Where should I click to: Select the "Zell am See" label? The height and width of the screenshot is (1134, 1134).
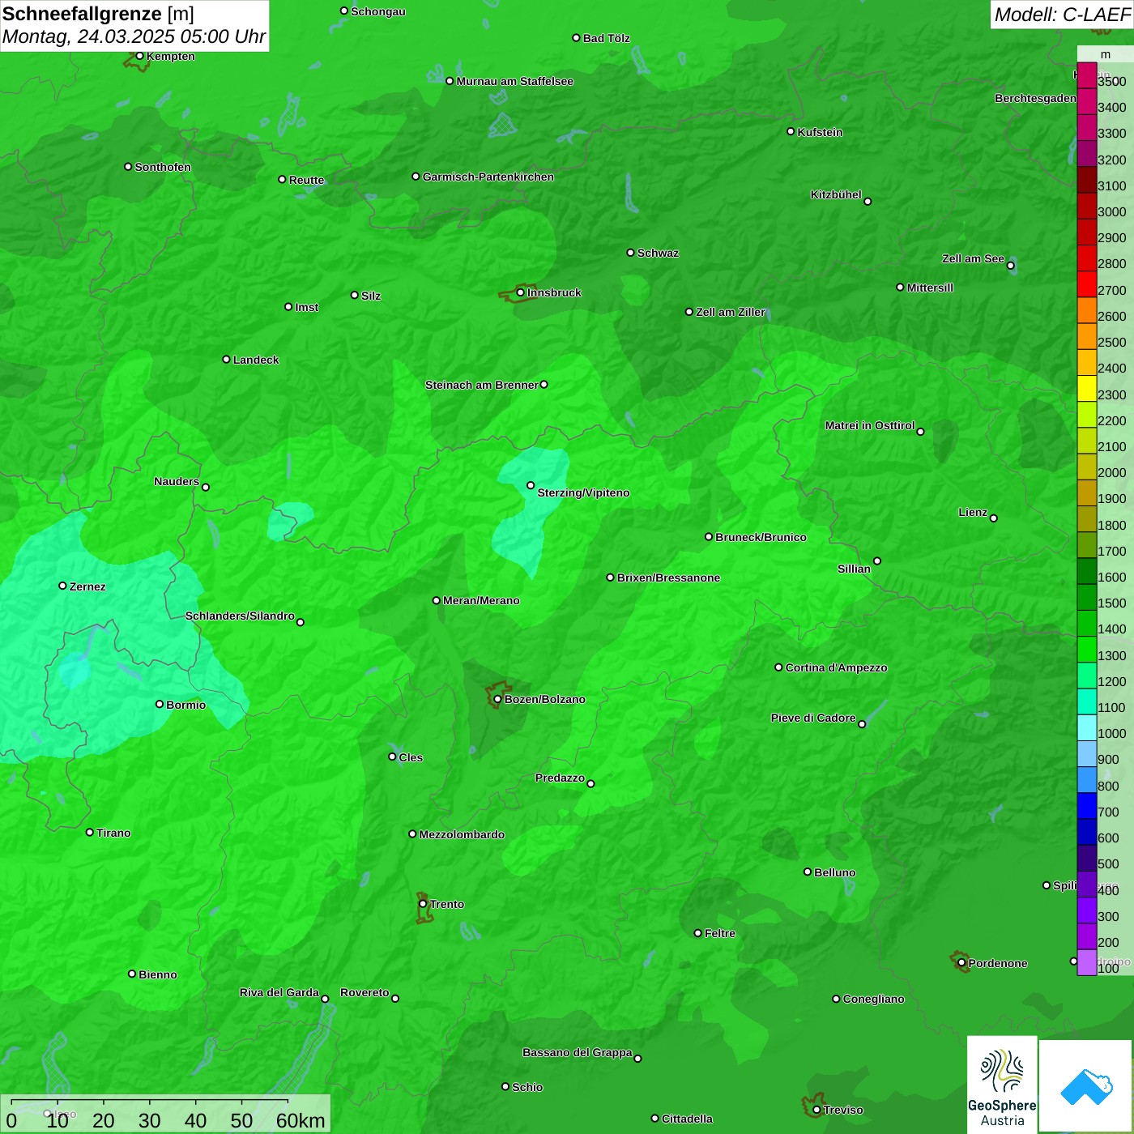tap(973, 258)
